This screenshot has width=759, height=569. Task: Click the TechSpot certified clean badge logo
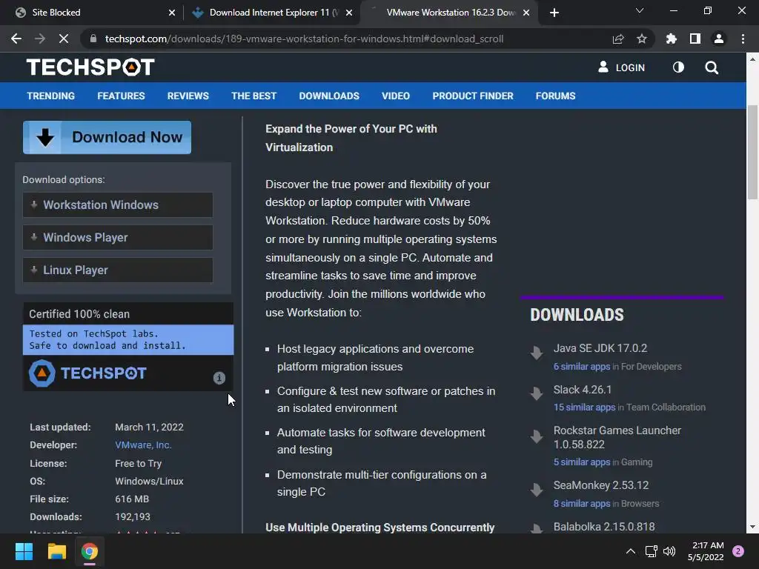(x=87, y=373)
